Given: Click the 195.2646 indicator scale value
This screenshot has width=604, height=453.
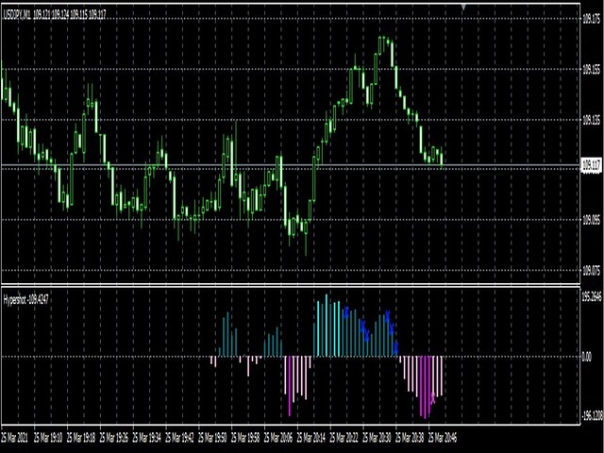Looking at the screenshot, I should click(592, 296).
